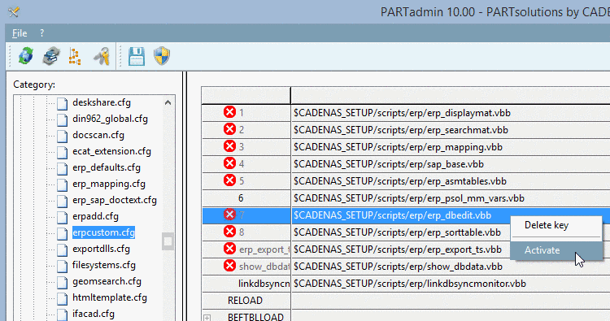The height and width of the screenshot is (321, 610).
Task: Select erpadd.cfg in category tree
Action: [95, 216]
